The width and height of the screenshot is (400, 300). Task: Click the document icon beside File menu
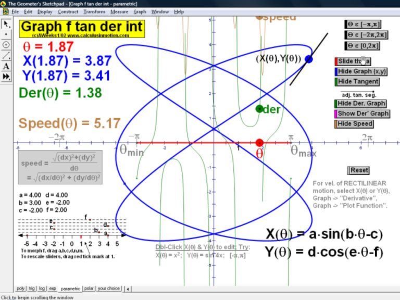[x=6, y=11]
